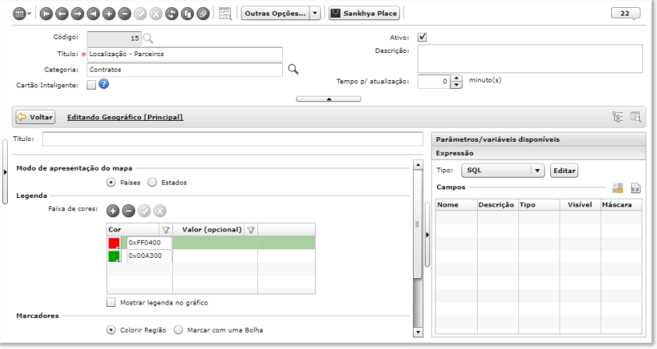Confirm color range edit checkmark
Screen dimensions: 657x349
[144, 211]
